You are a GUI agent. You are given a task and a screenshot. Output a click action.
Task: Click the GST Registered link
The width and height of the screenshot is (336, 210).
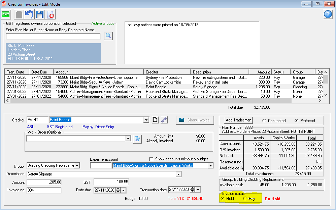[x=60, y=127]
